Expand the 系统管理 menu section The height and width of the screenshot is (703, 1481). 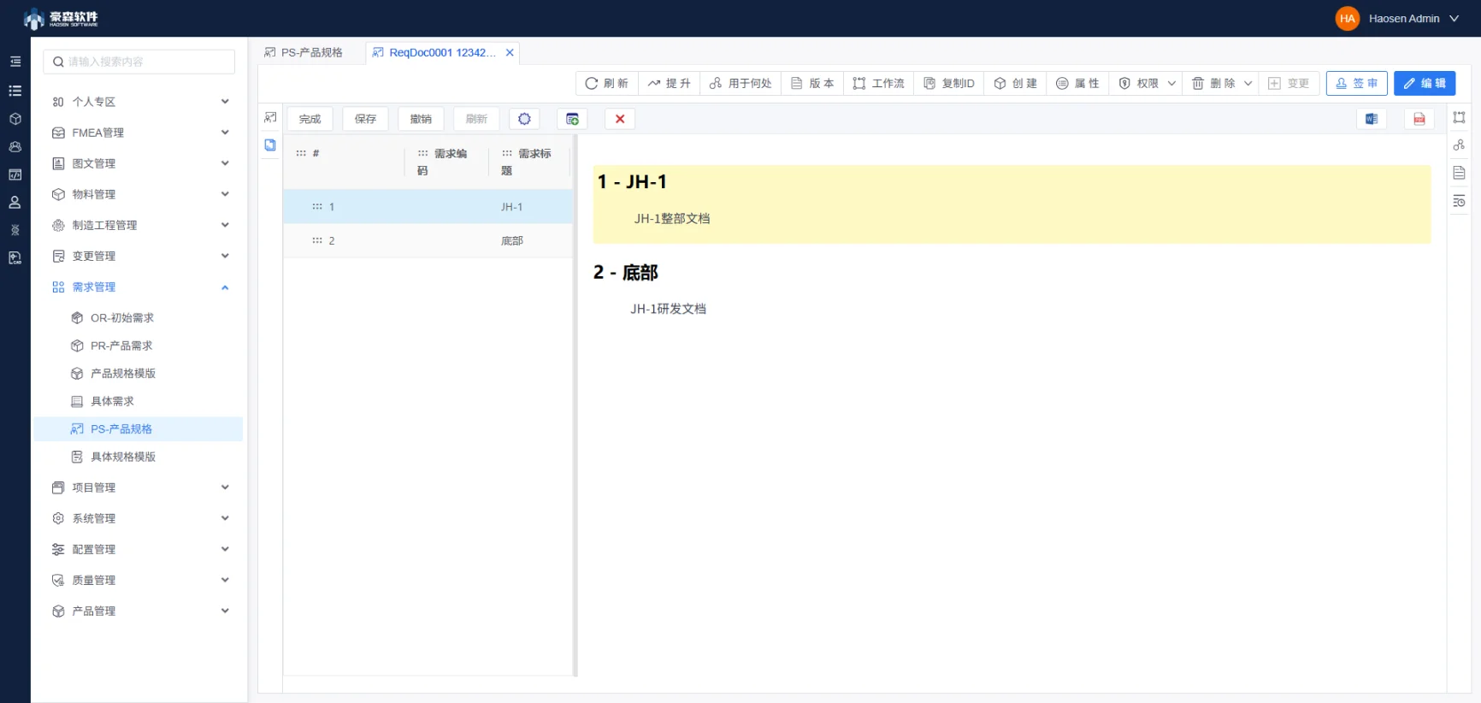pyautogui.click(x=140, y=518)
